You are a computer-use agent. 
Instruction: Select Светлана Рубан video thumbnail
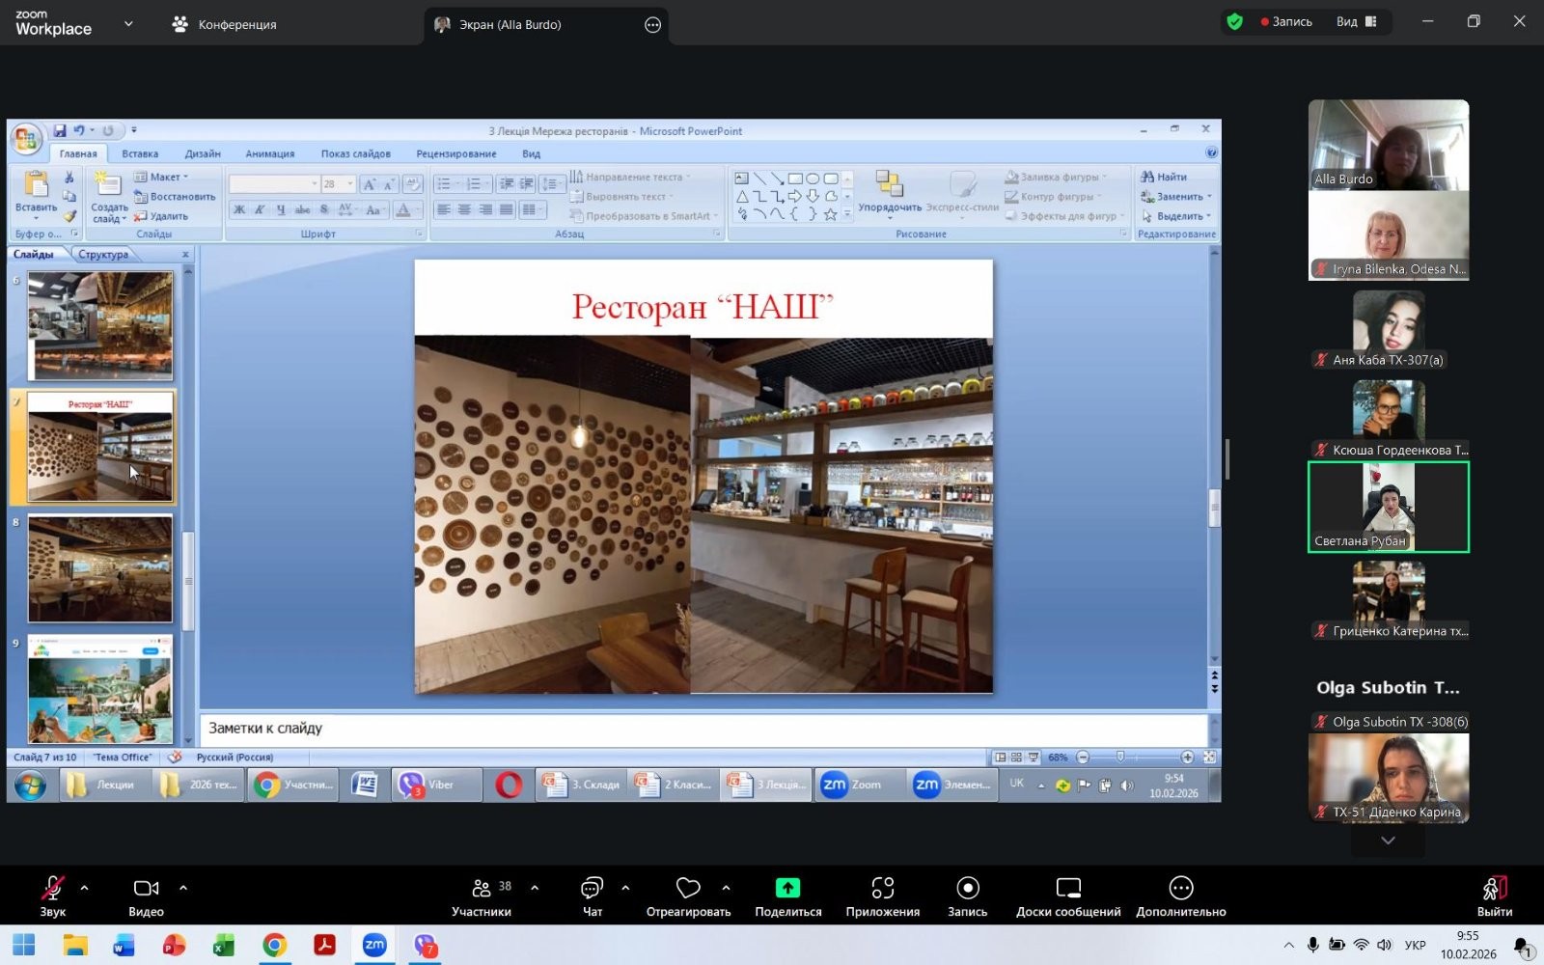1388,507
